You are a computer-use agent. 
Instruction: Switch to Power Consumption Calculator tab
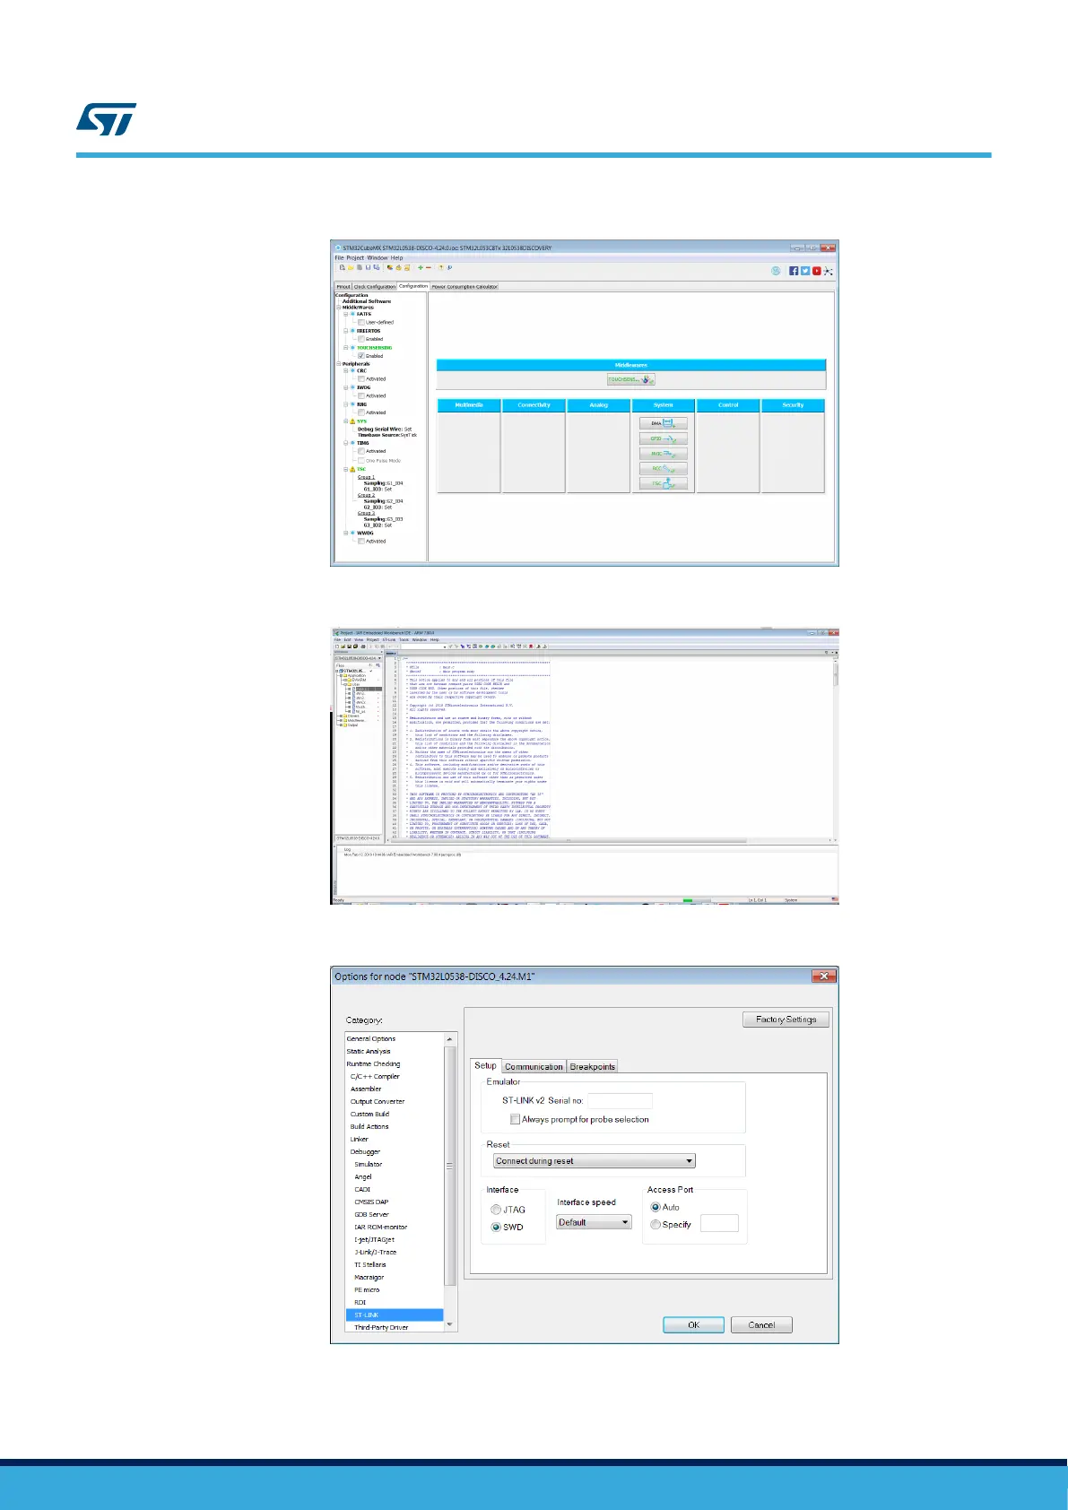[465, 287]
